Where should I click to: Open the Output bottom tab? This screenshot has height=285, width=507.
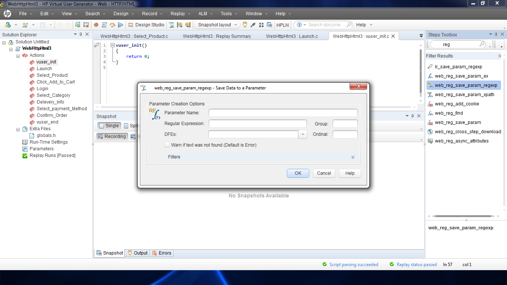pyautogui.click(x=137, y=253)
